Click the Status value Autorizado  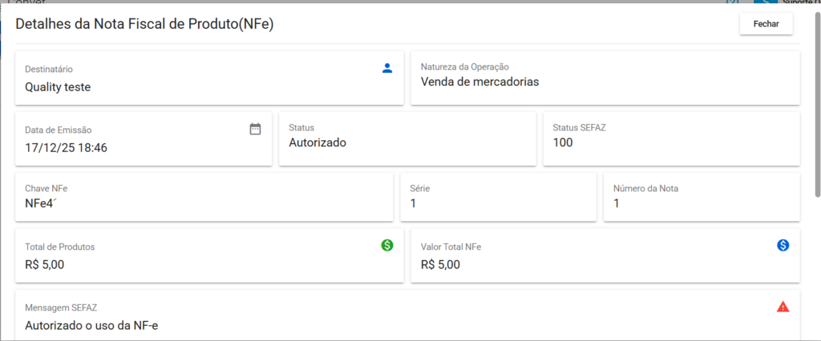tap(317, 143)
